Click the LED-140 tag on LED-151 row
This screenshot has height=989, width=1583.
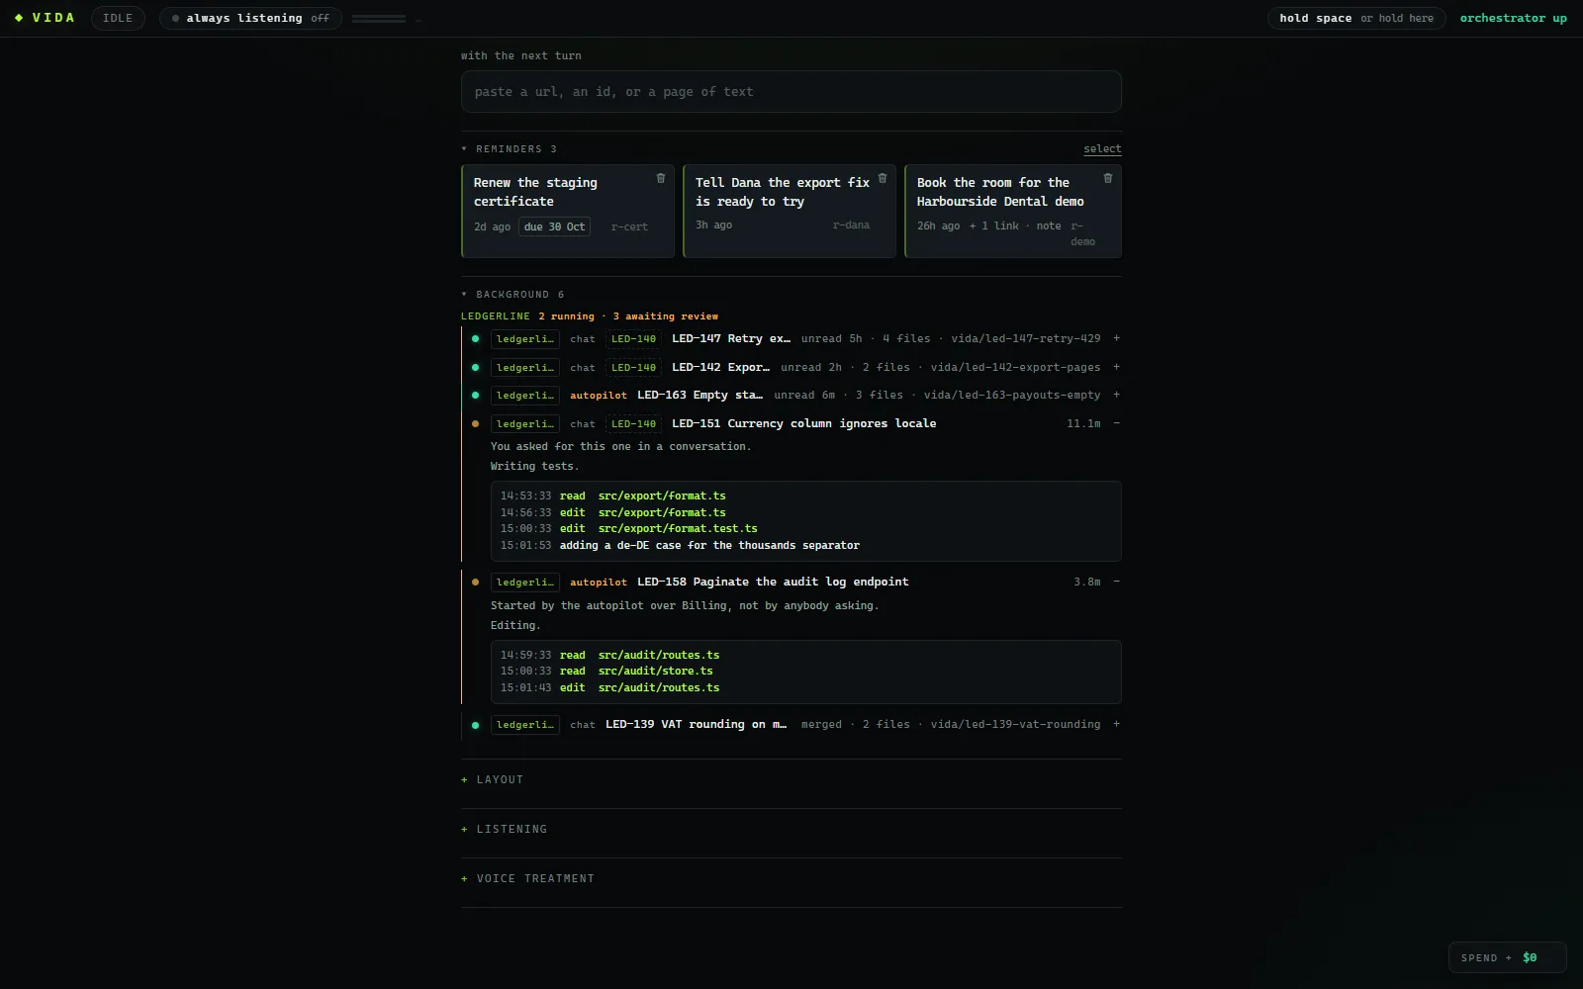click(x=633, y=424)
